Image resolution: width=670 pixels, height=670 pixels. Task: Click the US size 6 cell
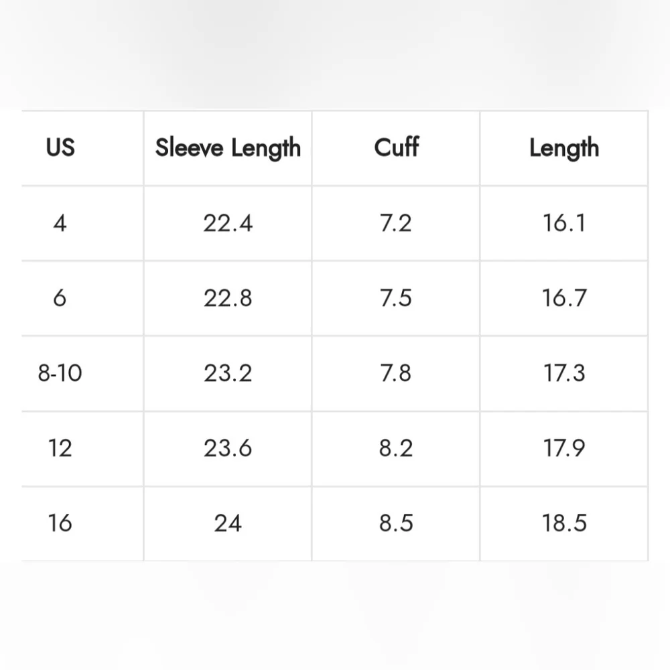(60, 298)
